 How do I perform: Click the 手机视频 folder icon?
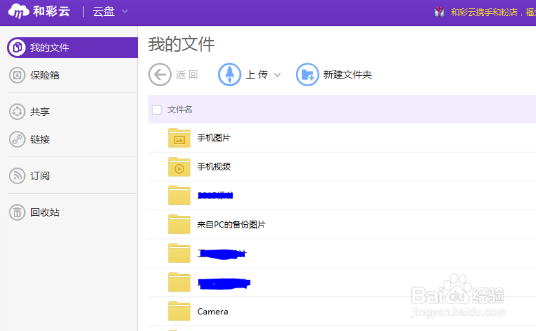coord(179,167)
